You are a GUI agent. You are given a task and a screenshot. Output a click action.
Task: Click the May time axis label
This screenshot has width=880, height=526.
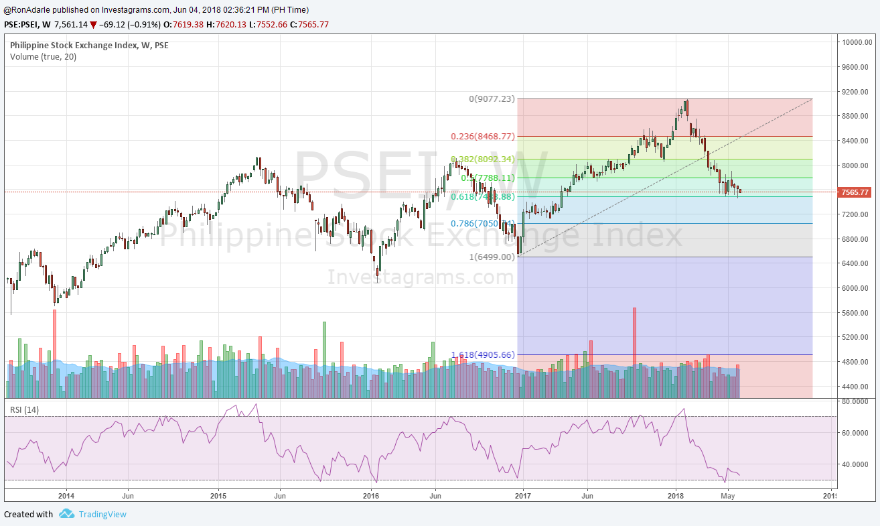[728, 496]
